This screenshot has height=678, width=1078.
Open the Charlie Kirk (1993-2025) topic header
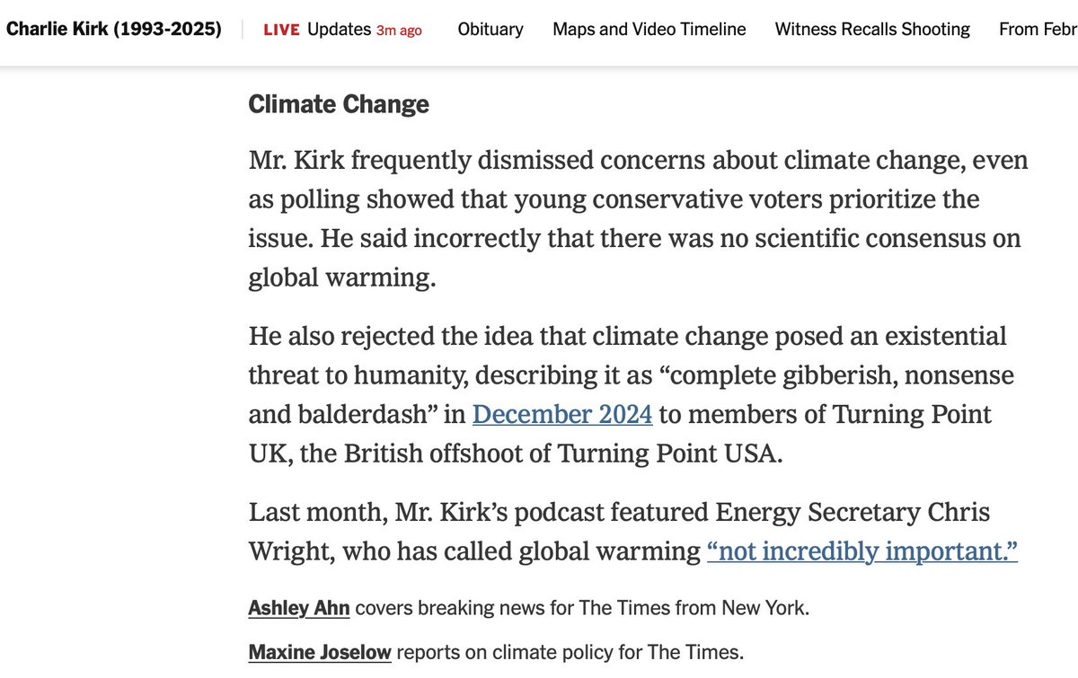[x=114, y=29]
